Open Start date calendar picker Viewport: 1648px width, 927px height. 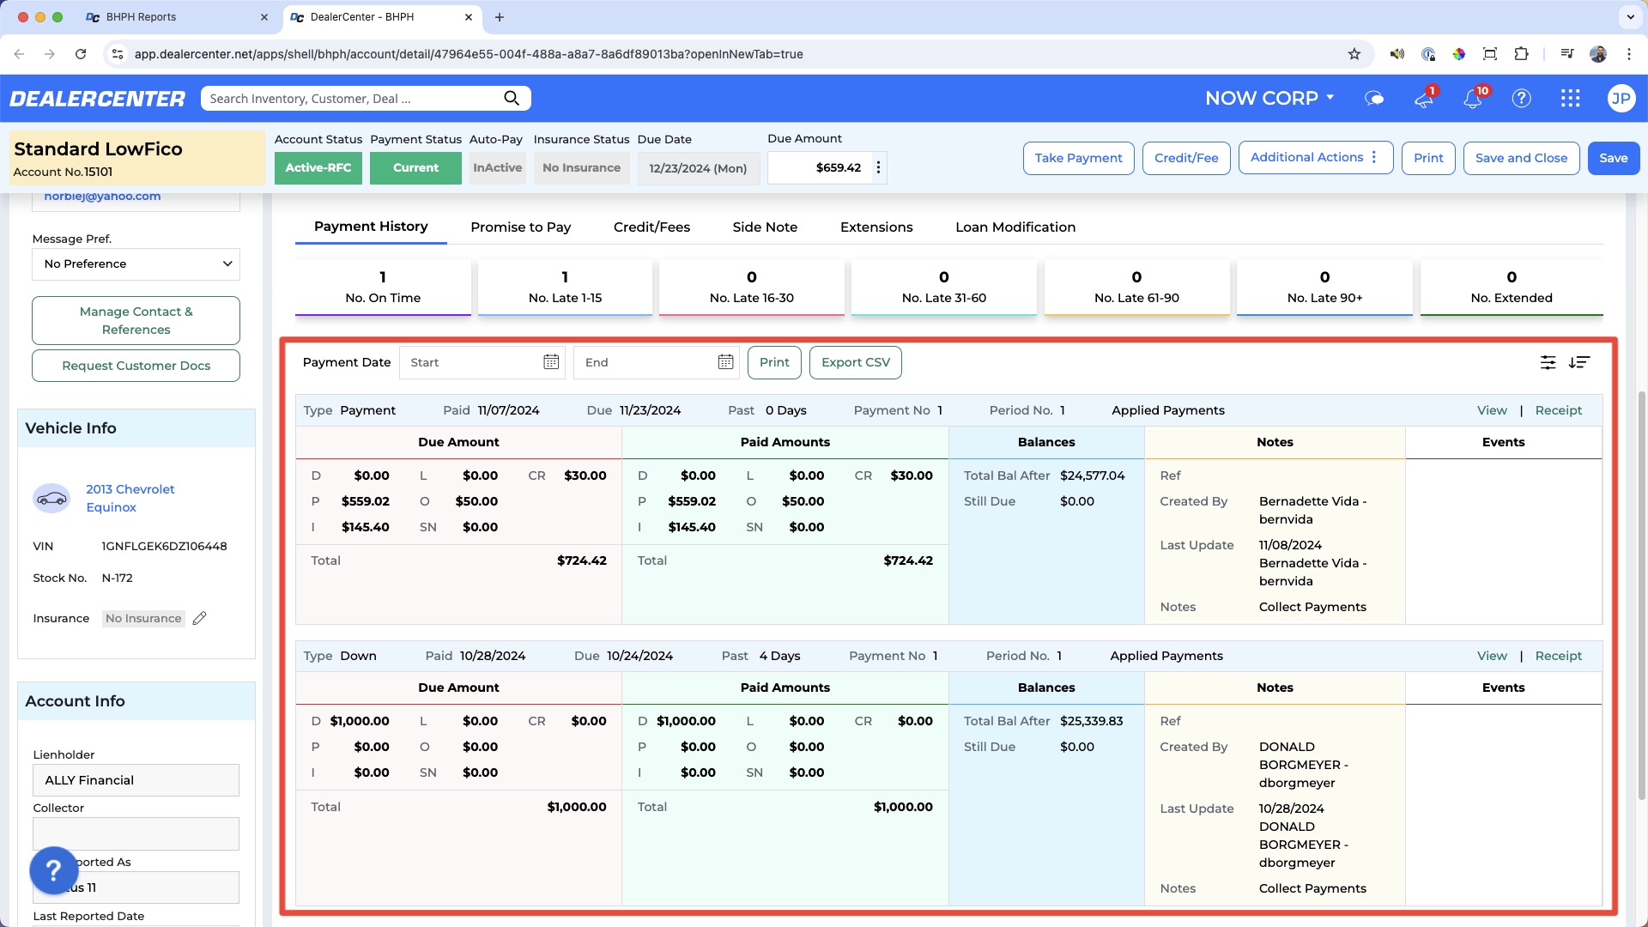pos(551,362)
